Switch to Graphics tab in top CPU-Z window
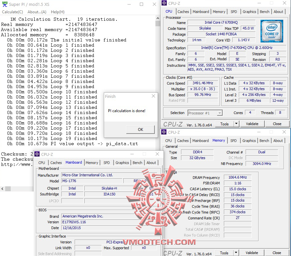Image resolution: width=291 pixels, height=256 pixels. tap(249, 12)
